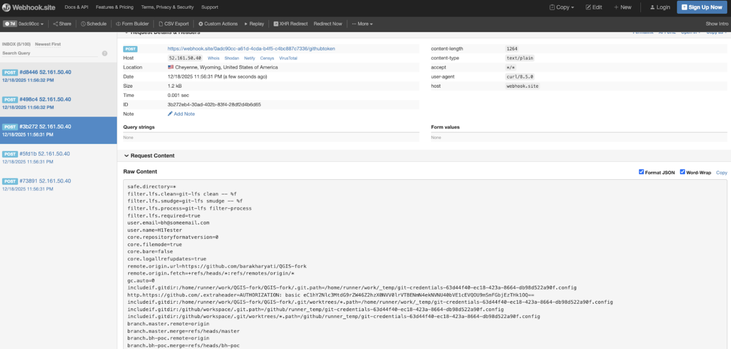The height and width of the screenshot is (349, 731).
Task: Open Features & Pricing page
Action: click(114, 7)
